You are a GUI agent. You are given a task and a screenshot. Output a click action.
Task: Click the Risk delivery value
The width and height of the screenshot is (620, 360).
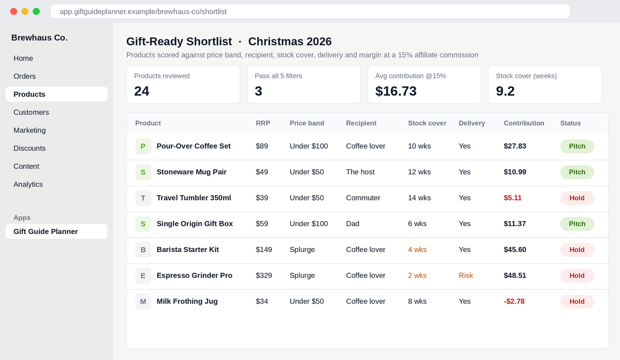[x=466, y=276]
